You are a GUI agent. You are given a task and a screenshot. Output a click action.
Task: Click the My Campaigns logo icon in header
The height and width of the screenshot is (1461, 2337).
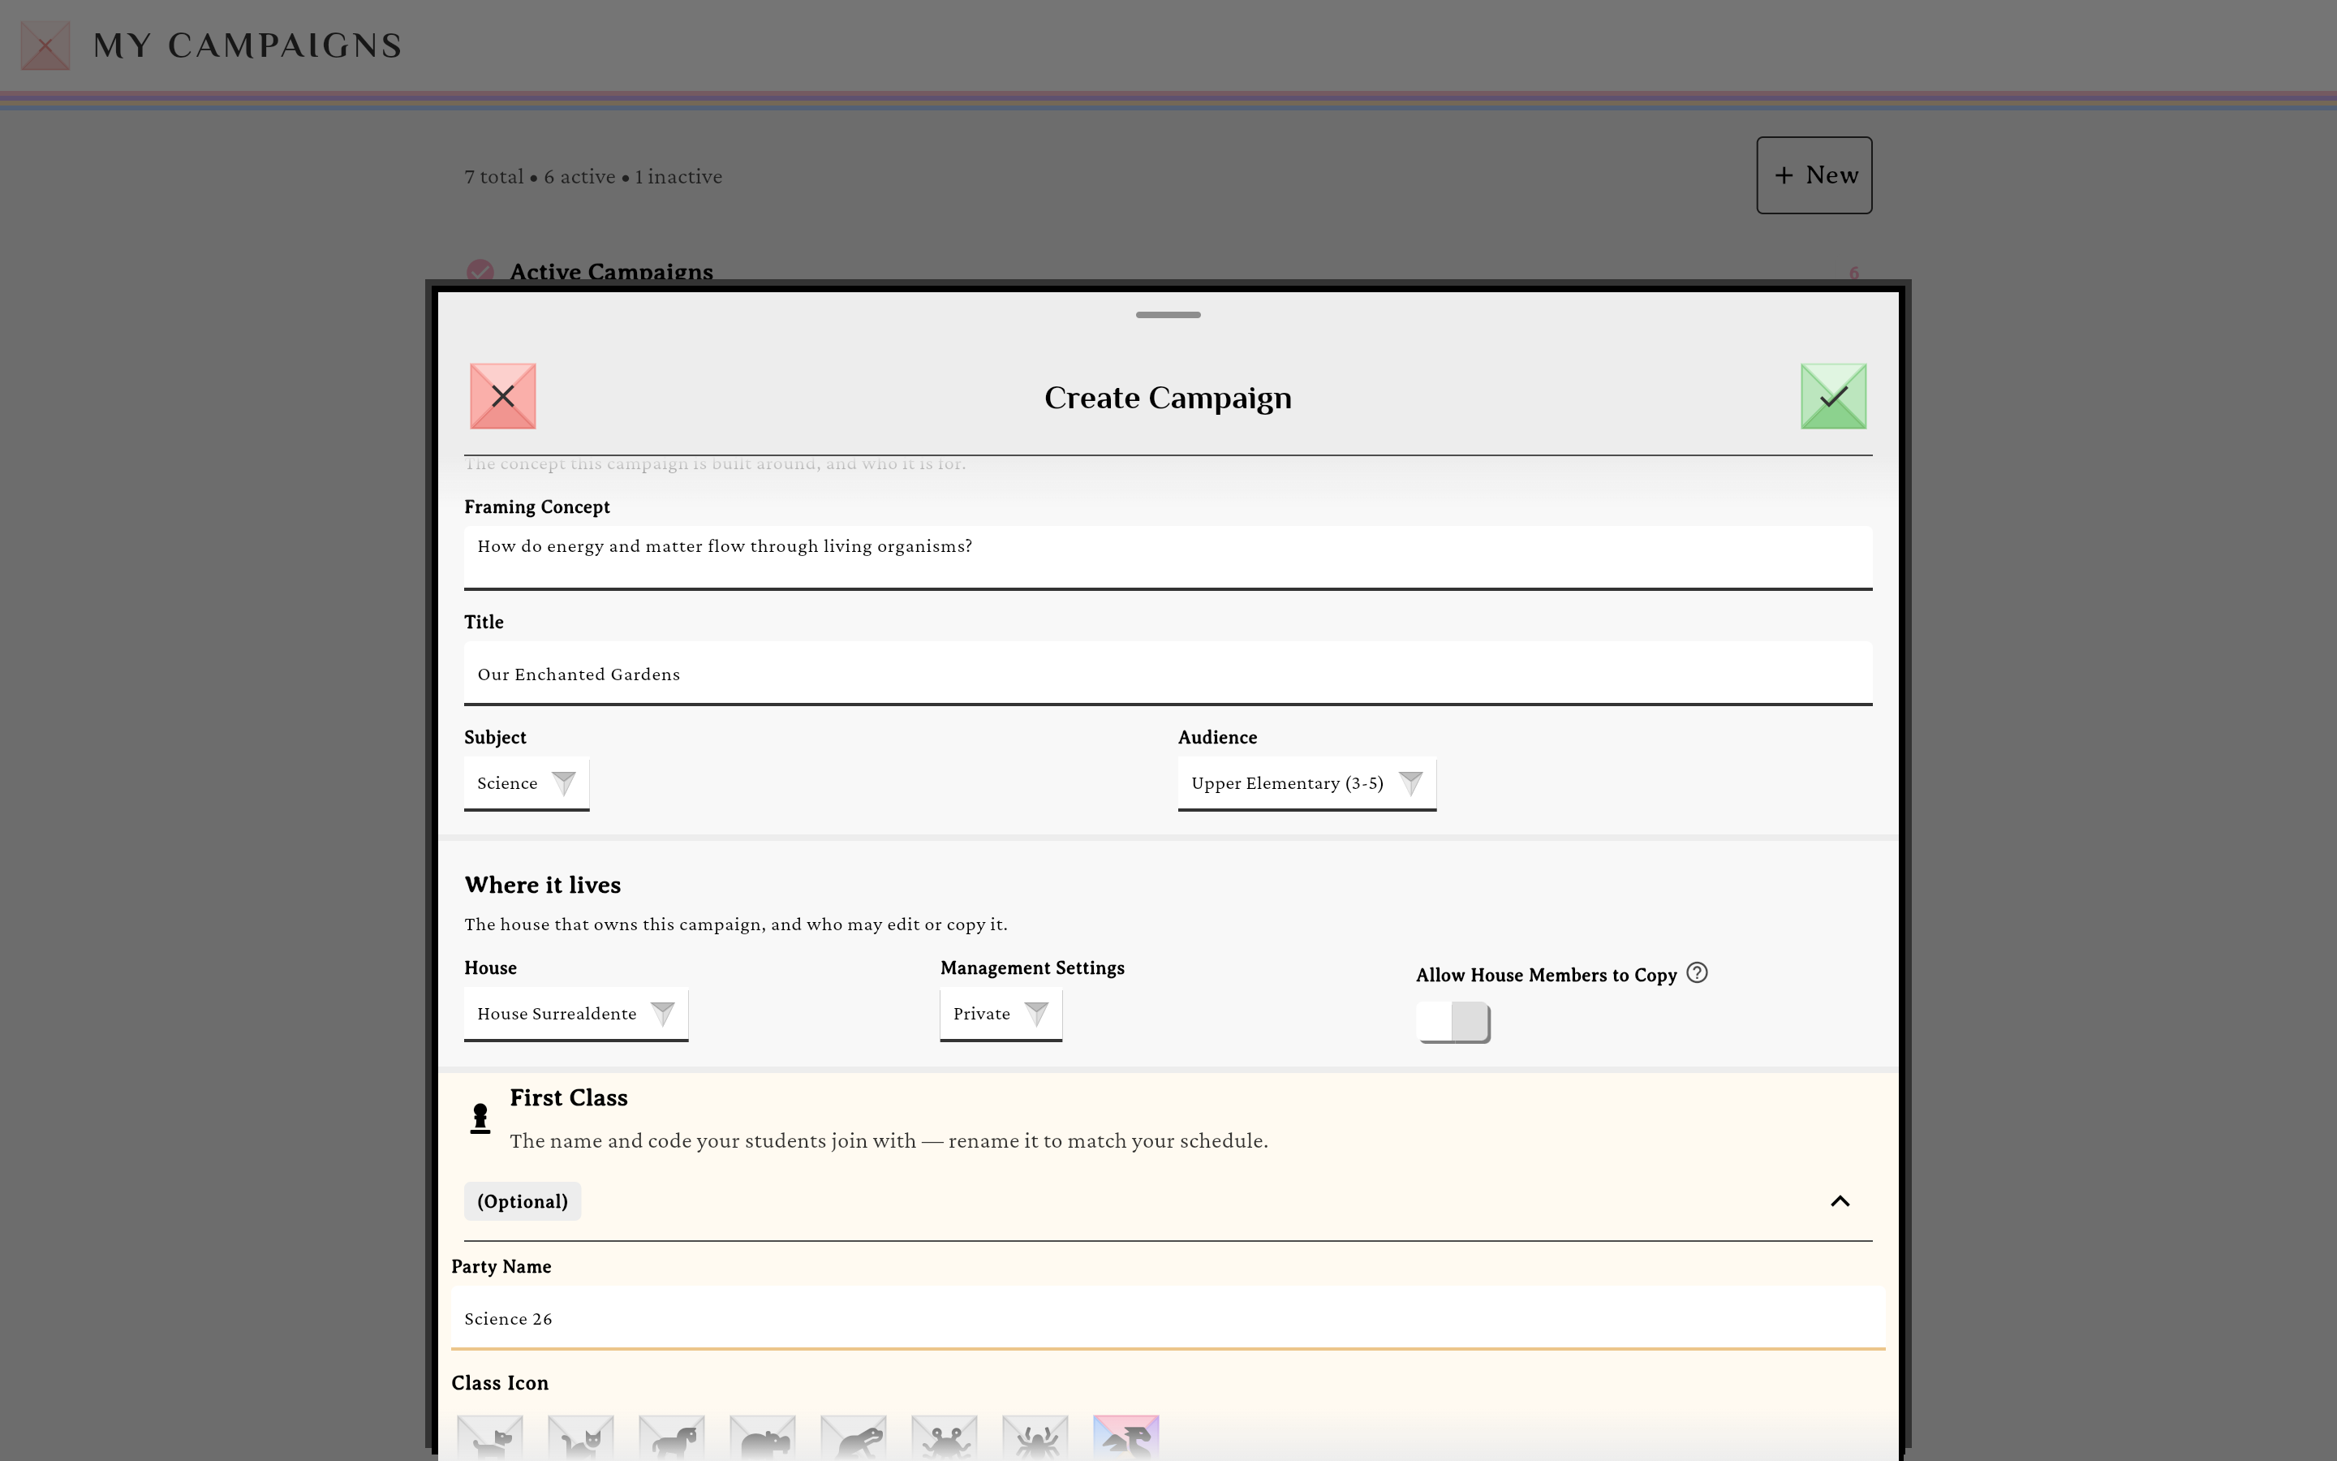click(45, 45)
